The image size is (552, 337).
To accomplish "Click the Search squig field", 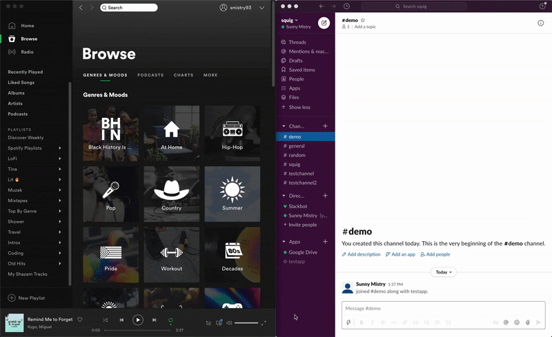I will [413, 6].
